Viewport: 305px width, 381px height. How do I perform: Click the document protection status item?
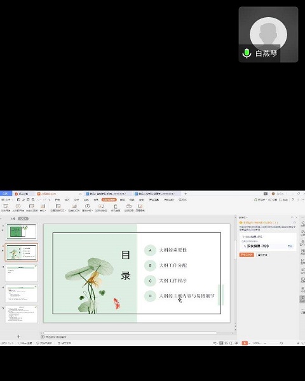click(x=44, y=343)
